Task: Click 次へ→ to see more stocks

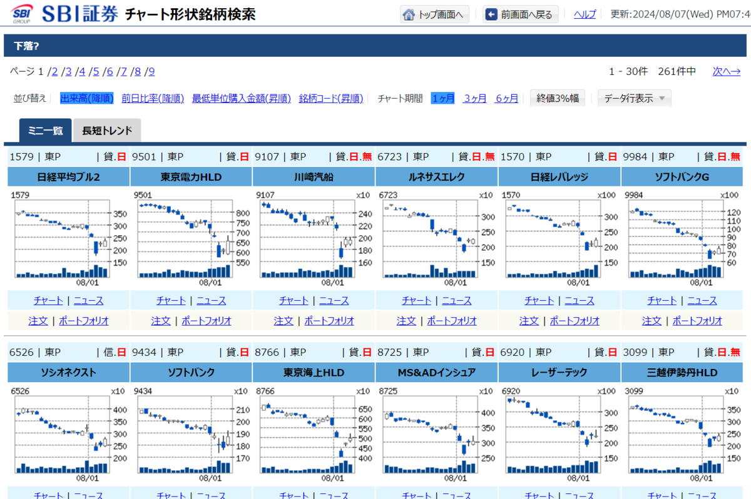Action: [x=726, y=71]
